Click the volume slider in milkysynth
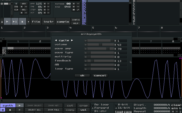Viewport: 182px width, 113px height. [x=100, y=45]
